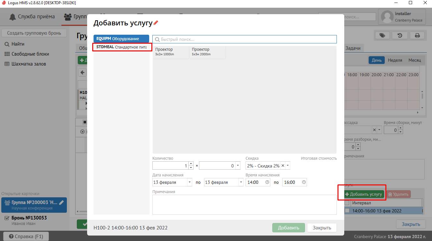
Task: Open the end date dropdown after the first по
Action: pos(241,182)
